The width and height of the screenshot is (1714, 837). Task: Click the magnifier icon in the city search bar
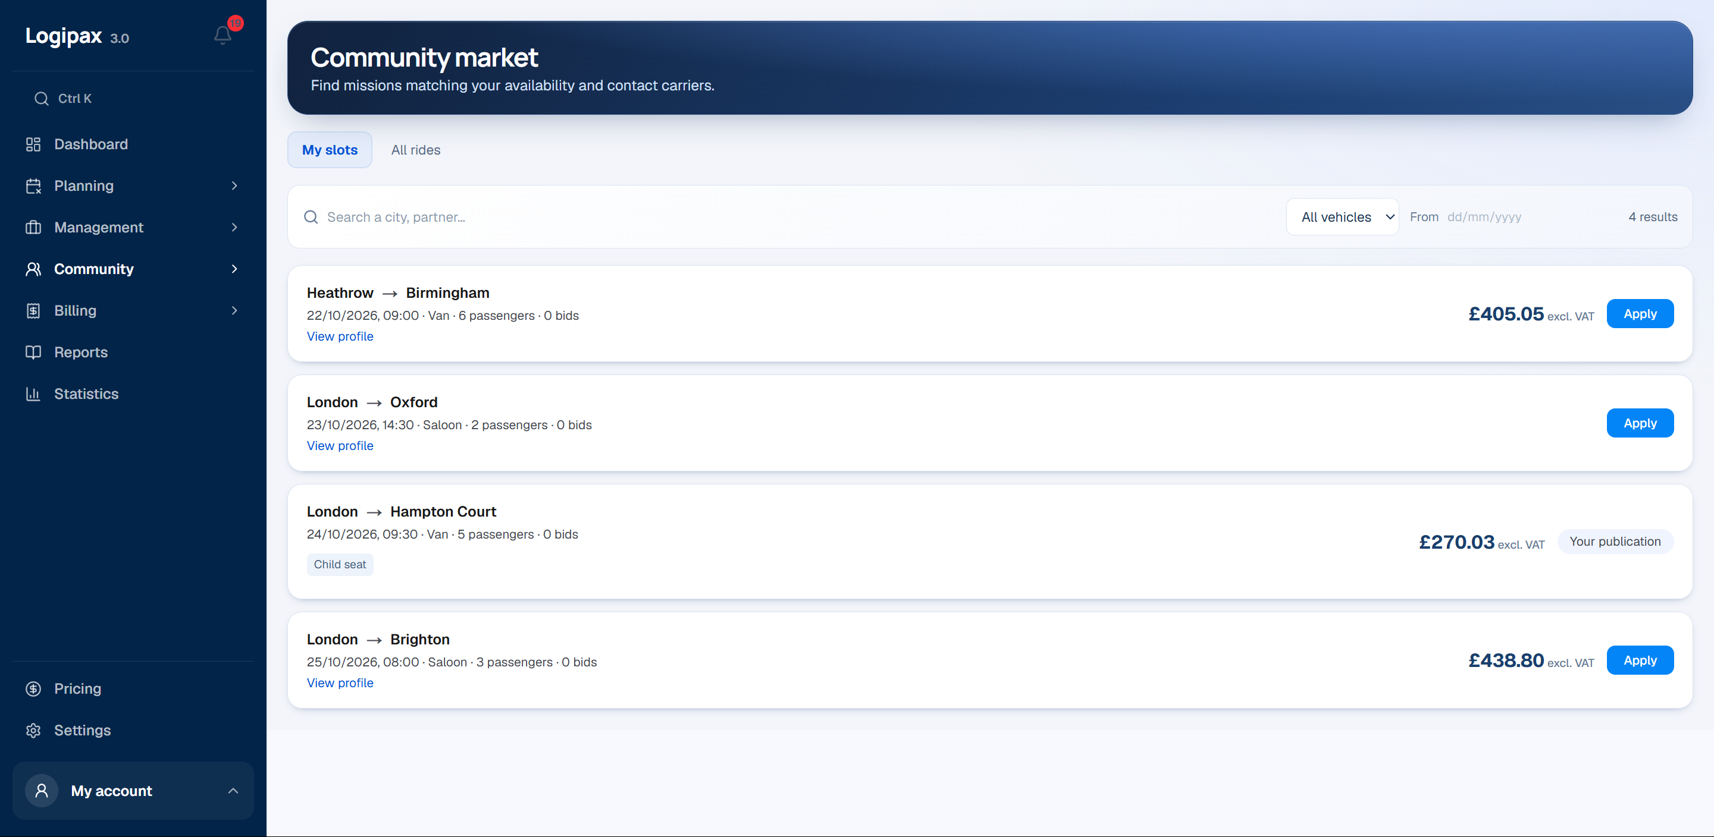[311, 217]
